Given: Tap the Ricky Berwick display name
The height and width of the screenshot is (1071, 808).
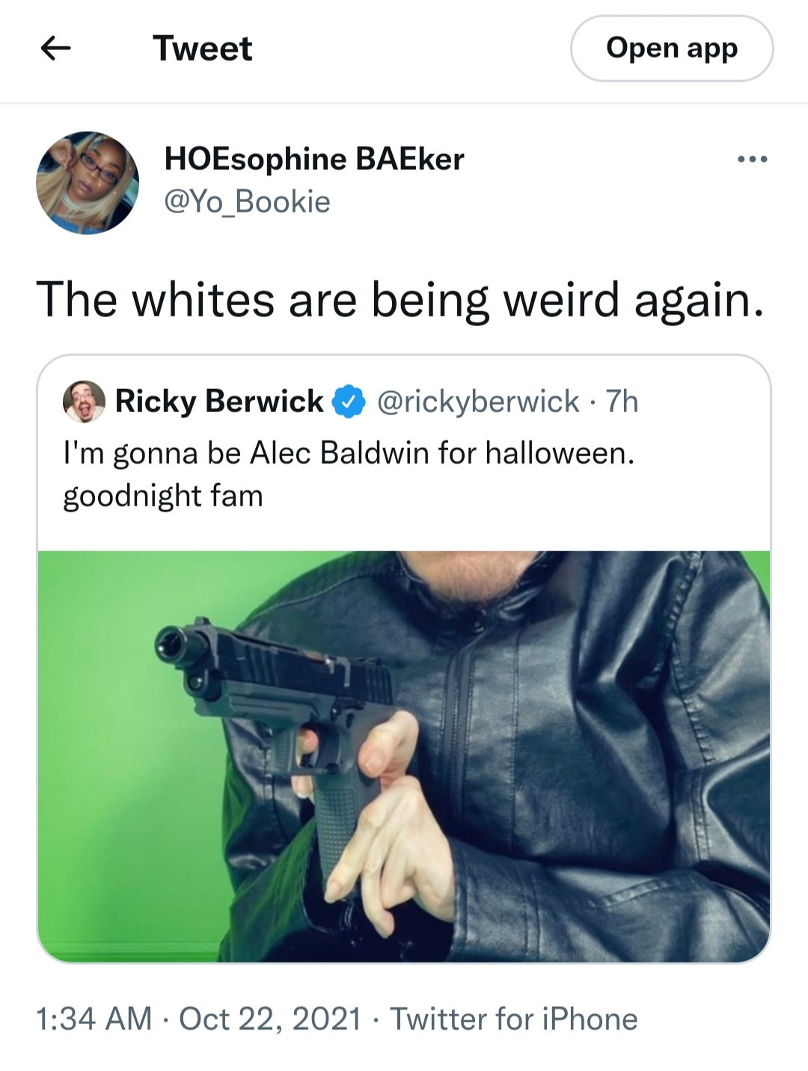Looking at the screenshot, I should coord(219,402).
